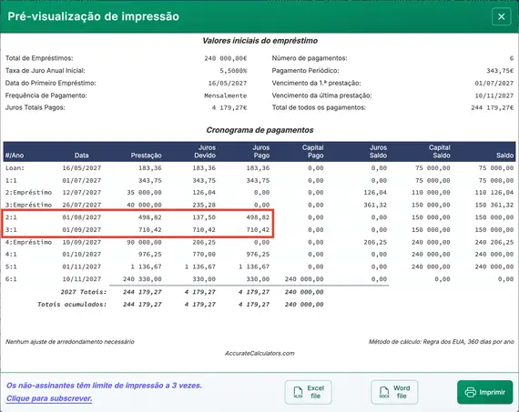Click 'Nenhum ajuste de arredondamento necessário' note
Image resolution: width=519 pixels, height=412 pixels.
pos(70,342)
